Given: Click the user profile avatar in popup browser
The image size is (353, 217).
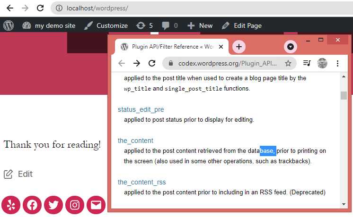Looking at the screenshot, I should point(322,63).
